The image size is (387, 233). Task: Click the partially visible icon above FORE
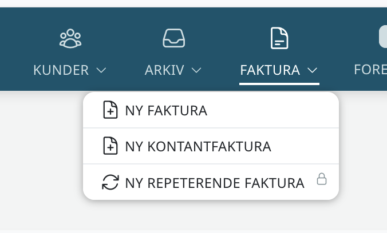tap(382, 38)
